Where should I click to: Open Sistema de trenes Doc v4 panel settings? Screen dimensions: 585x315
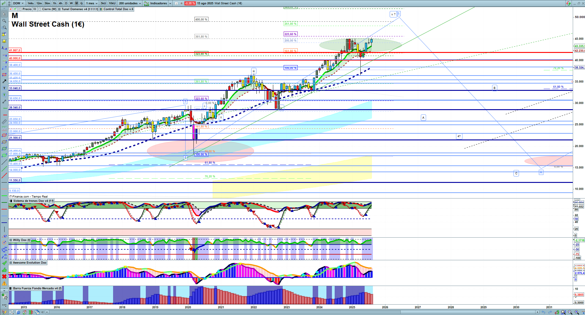coord(11,201)
